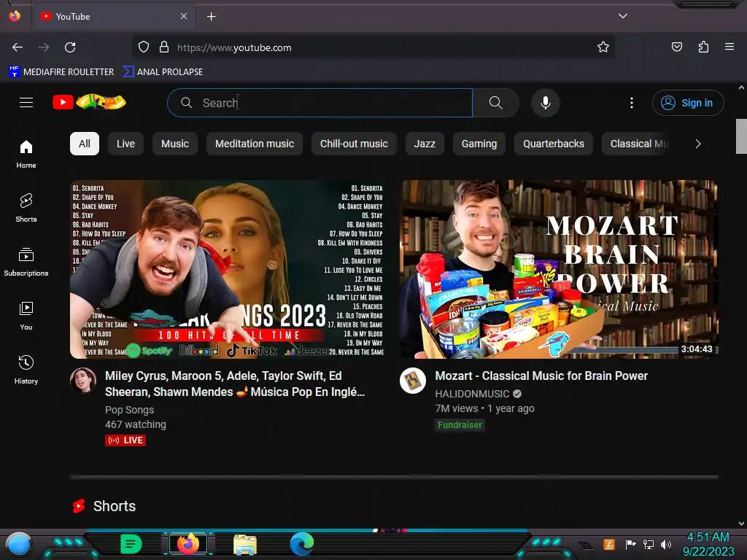
Task: Click the Firefox taskbar icon
Action: 188,544
